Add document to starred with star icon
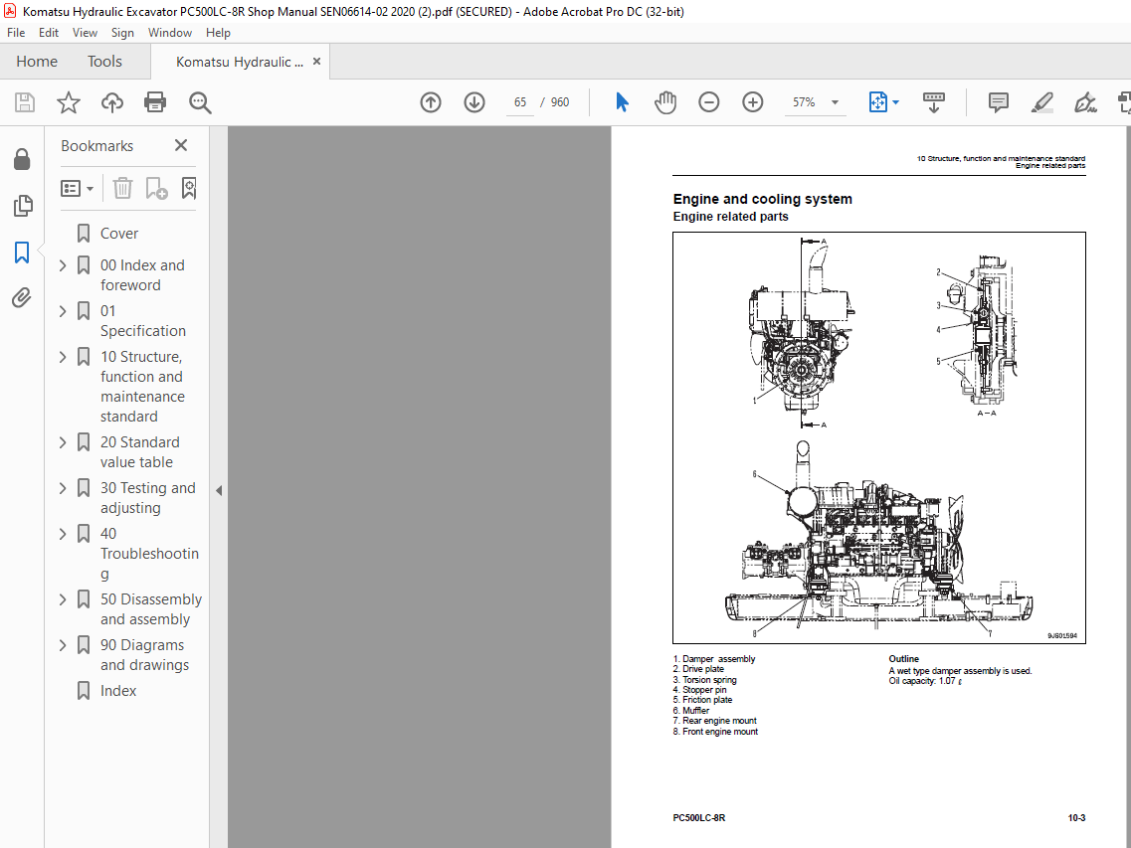 pos(69,102)
